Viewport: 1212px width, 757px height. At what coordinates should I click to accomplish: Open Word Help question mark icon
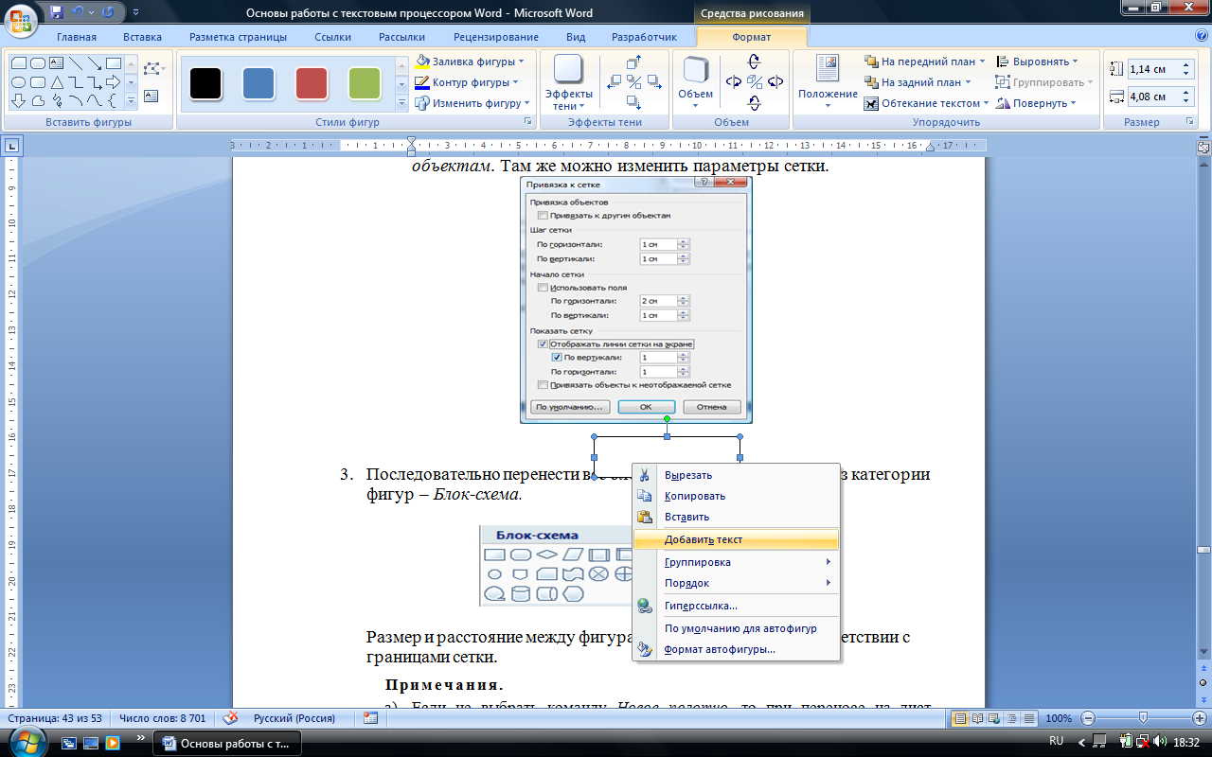(x=1202, y=37)
